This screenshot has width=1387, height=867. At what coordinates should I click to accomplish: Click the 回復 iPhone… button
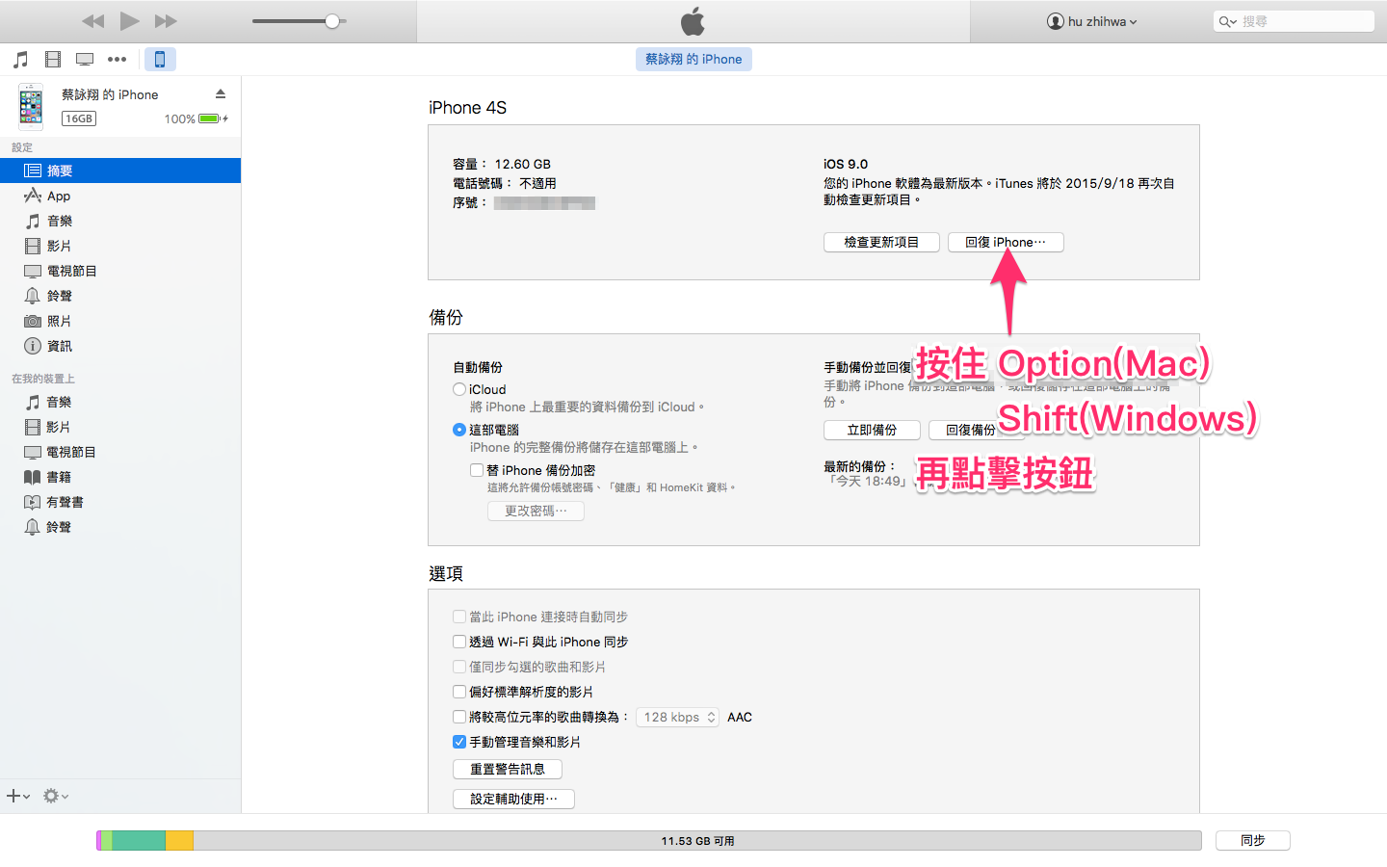tap(1006, 242)
